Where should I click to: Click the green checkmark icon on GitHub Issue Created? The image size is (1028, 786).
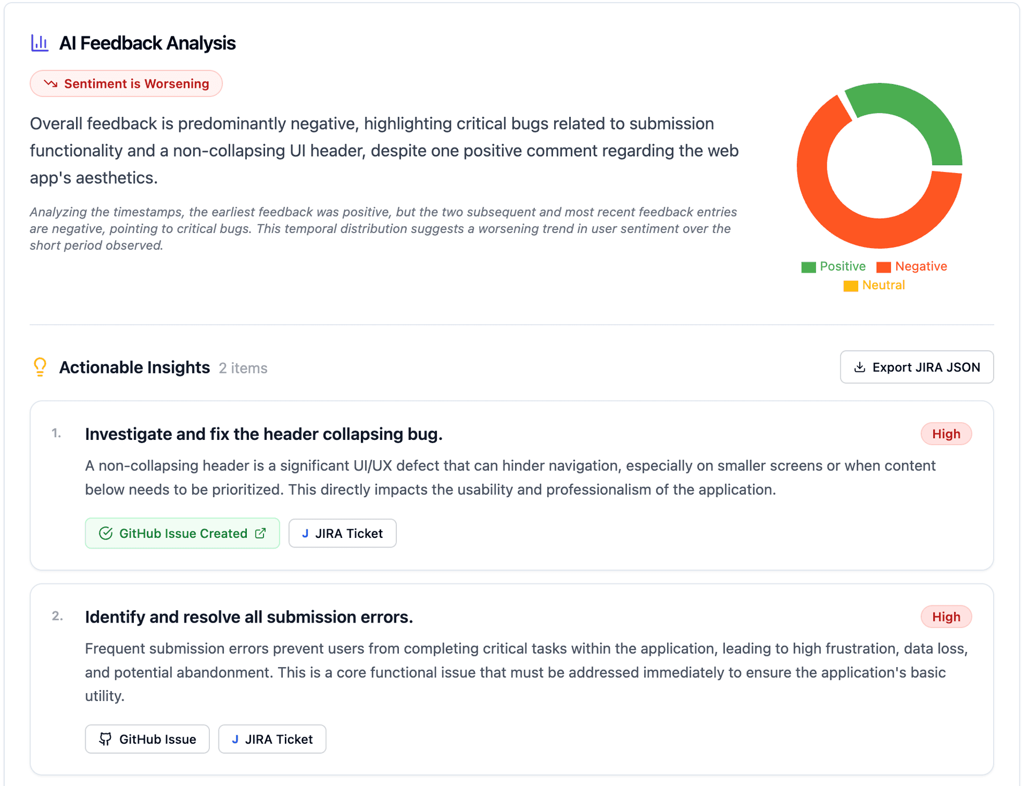[x=105, y=533]
